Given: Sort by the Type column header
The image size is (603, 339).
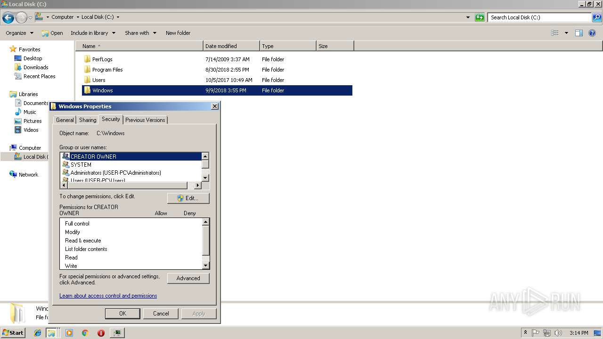Looking at the screenshot, I should (x=288, y=46).
